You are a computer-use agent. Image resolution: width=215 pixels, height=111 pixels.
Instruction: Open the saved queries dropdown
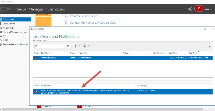click(x=86, y=46)
